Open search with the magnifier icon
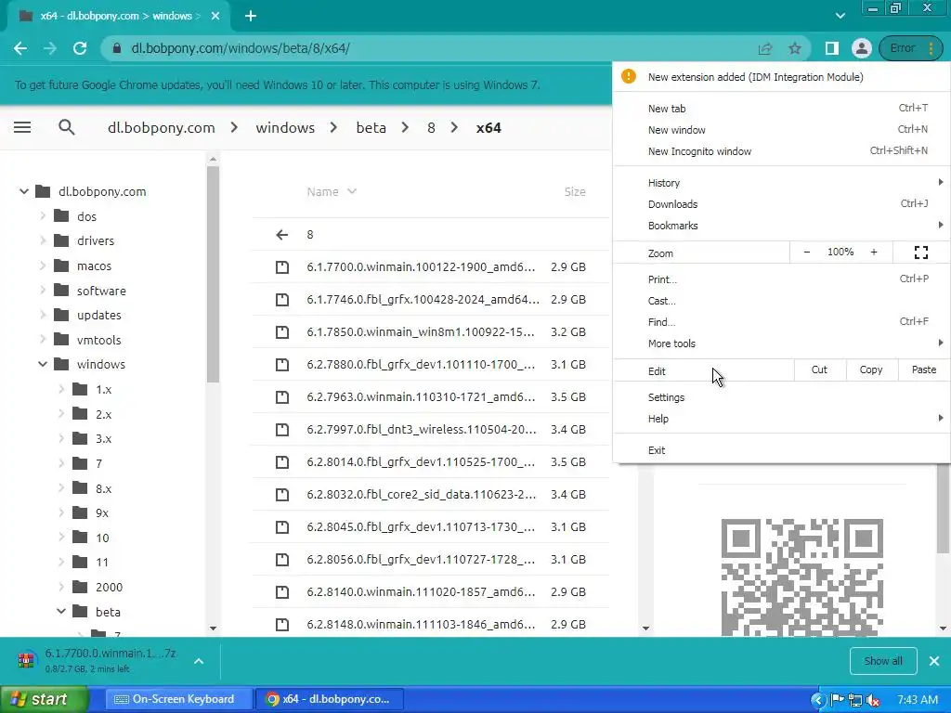The image size is (951, 713). (67, 127)
